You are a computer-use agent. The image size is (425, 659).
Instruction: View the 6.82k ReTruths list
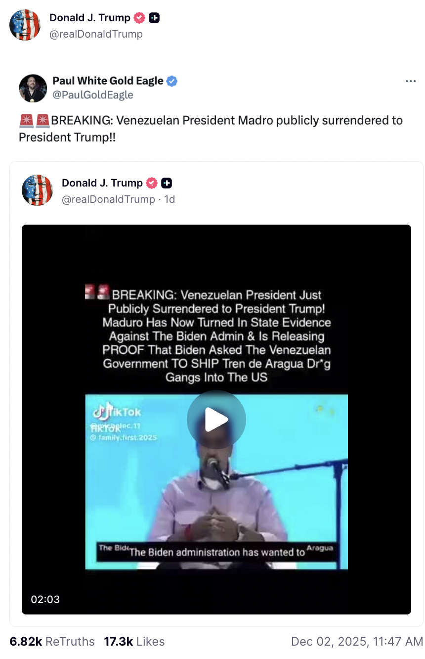tap(52, 642)
